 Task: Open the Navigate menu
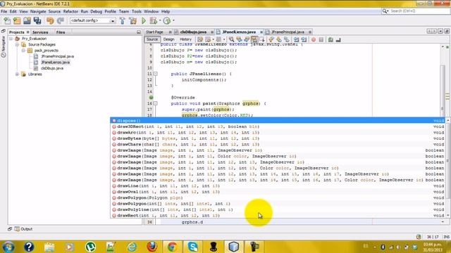click(38, 11)
